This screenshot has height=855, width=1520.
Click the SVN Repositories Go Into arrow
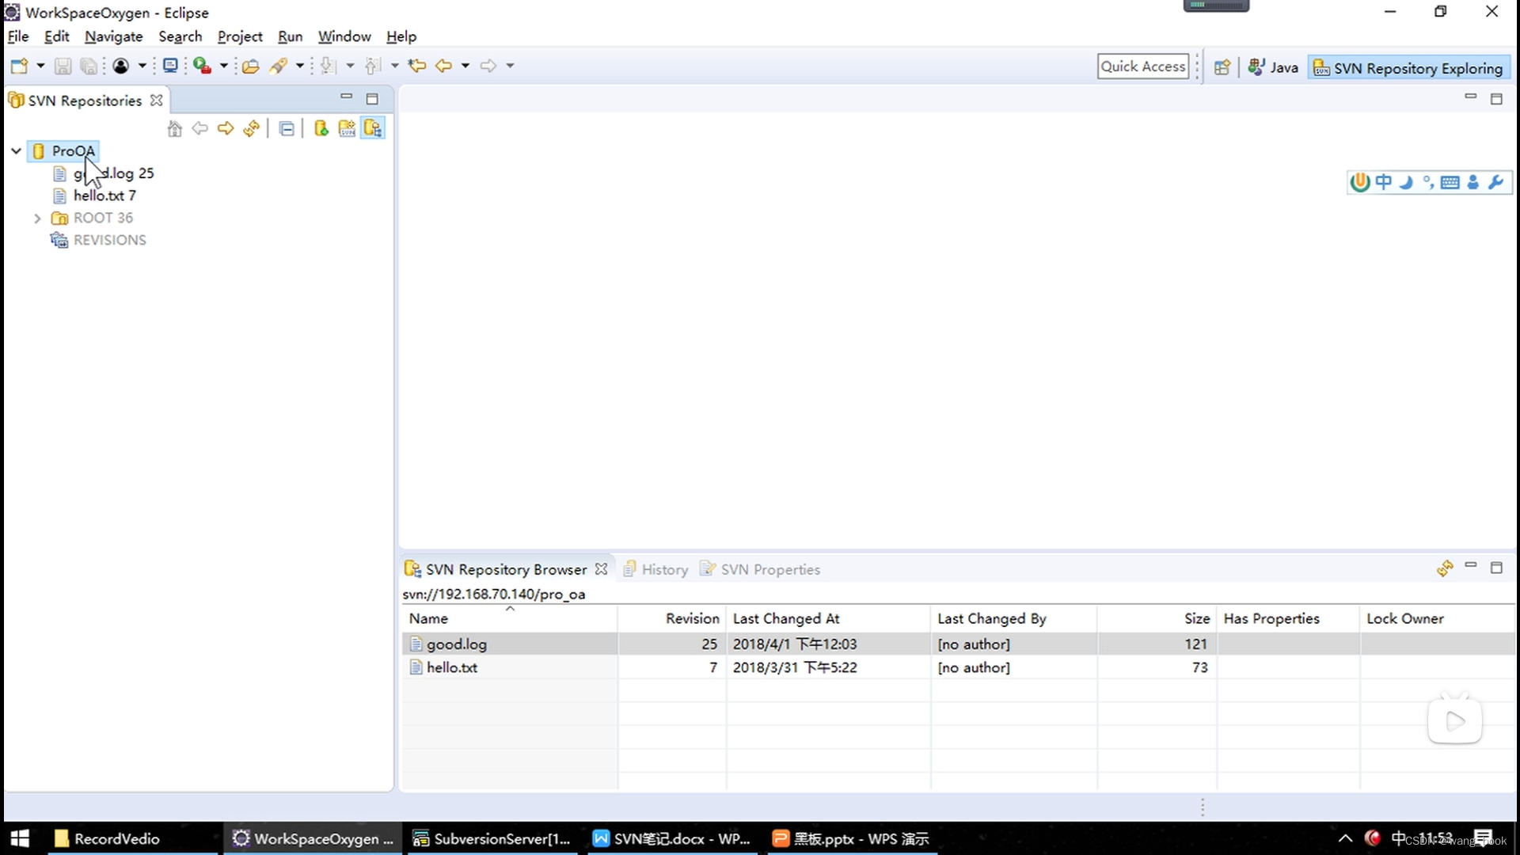point(226,128)
